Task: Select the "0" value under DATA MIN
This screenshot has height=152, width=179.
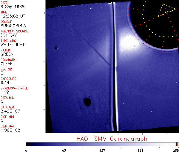Action: point(2,102)
